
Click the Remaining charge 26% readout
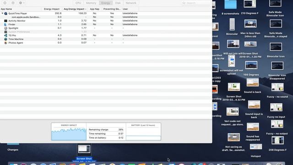106,129
